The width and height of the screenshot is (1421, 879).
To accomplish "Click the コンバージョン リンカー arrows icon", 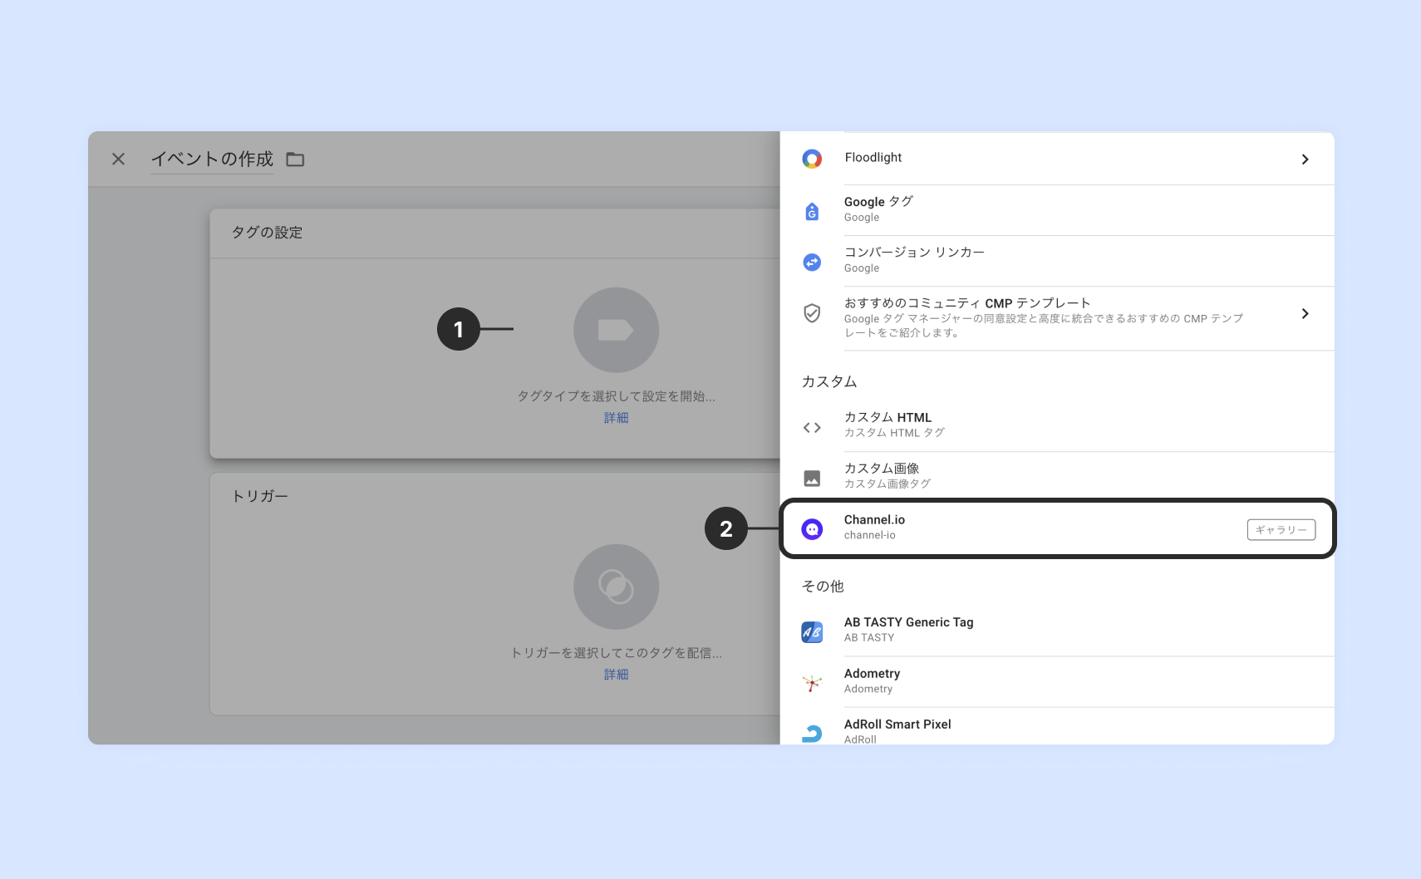I will point(812,263).
